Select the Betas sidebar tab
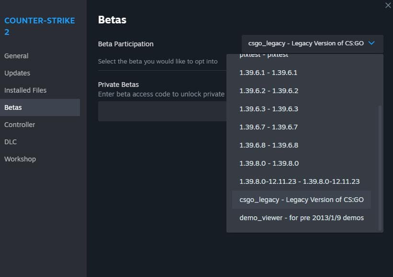 (13, 107)
